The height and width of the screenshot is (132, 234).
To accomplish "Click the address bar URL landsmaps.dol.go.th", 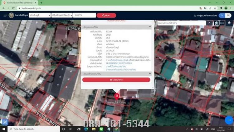I will [x=31, y=8].
